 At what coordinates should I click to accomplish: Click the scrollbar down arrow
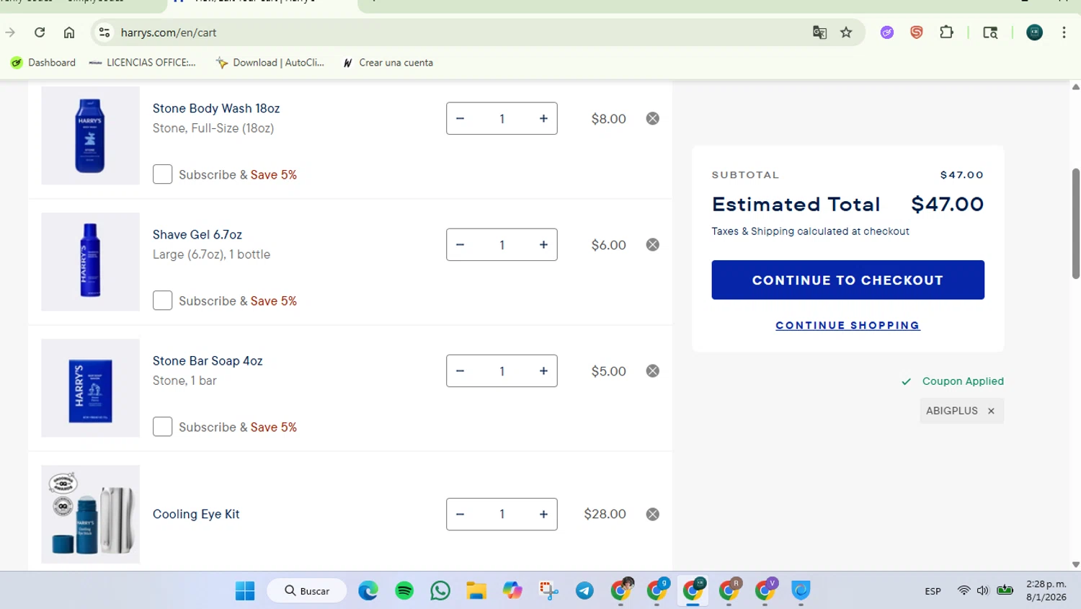[1075, 565]
